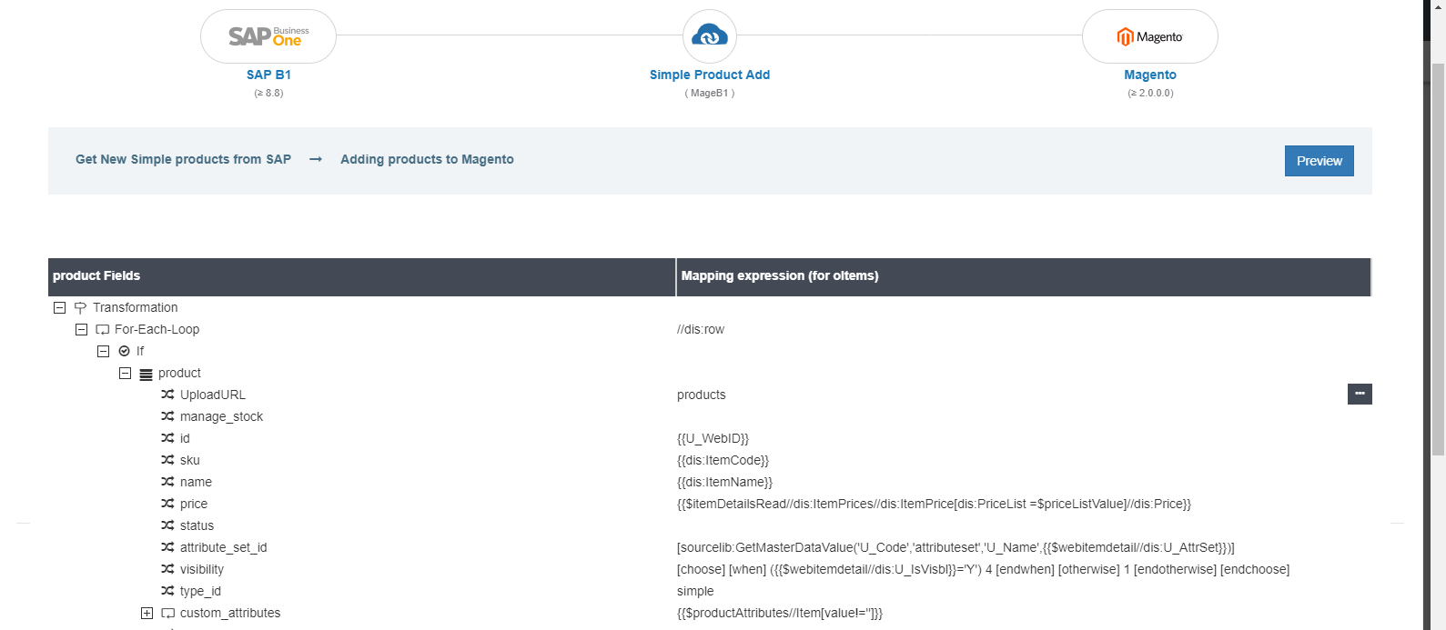Screen dimensions: 1446x630
Task: Select the sku field
Action: click(189, 460)
